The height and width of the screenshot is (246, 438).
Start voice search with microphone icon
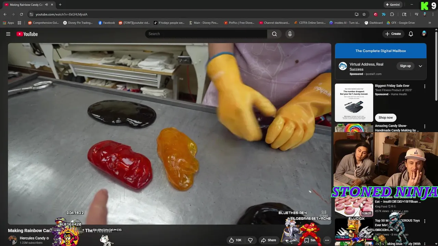pos(290,34)
